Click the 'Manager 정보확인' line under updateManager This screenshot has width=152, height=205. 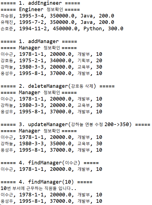[x=39, y=131]
